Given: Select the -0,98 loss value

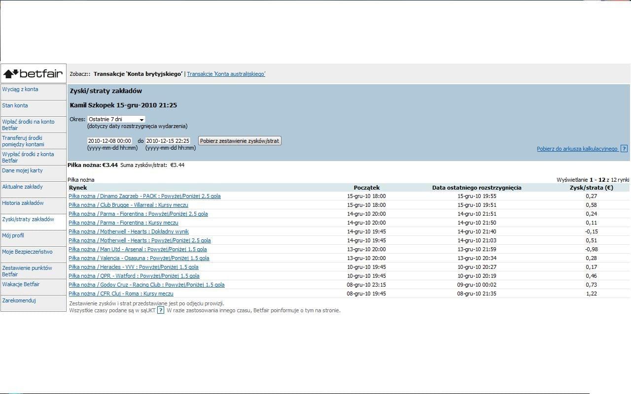Looking at the screenshot, I should [x=591, y=249].
